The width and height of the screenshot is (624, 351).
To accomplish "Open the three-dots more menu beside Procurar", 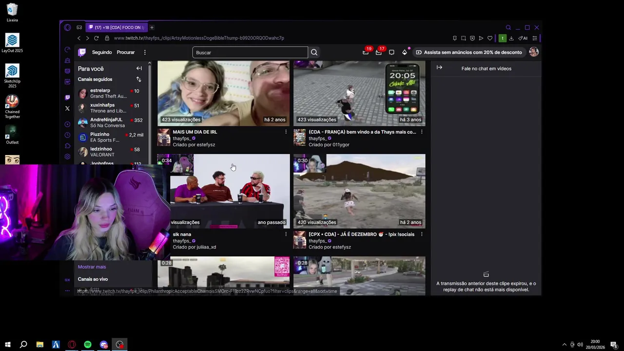I will (145, 52).
